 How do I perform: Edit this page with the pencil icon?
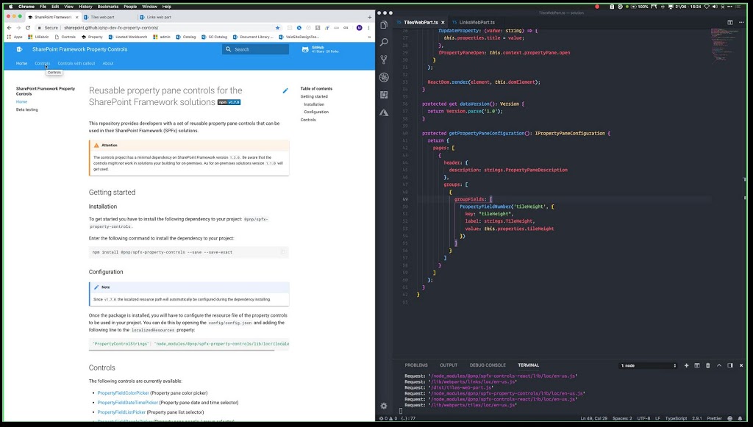pos(285,90)
